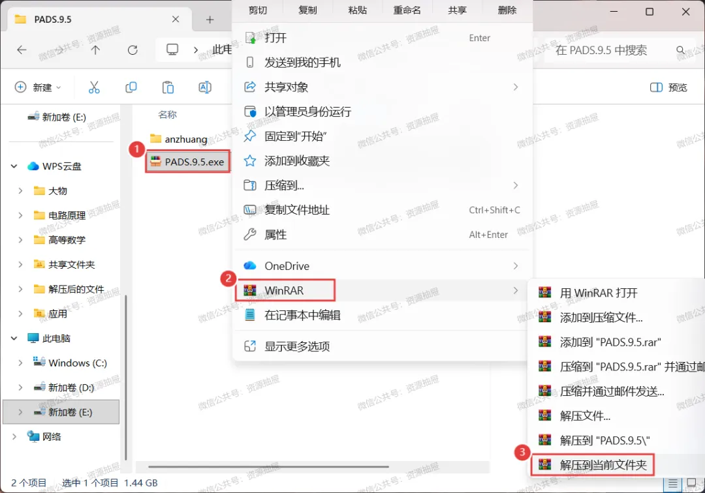
Task: Choose 发送到我的手机 menu entry
Action: (x=382, y=63)
